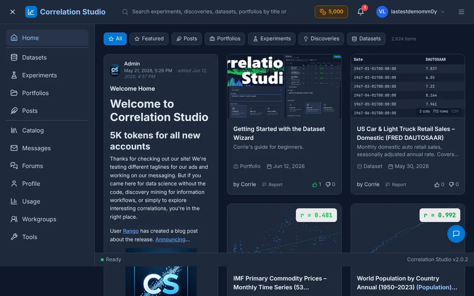Click the search magnifier icon
The image size is (474, 296).
tap(125, 12)
